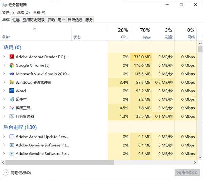The image size is (203, 180).
Task: Select the Microsoft Visual Studio 2010 icon
Action: click(12, 74)
